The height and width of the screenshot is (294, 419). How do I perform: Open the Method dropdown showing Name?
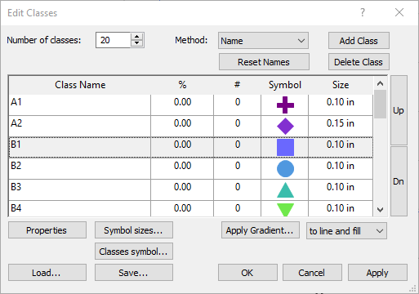click(x=263, y=41)
